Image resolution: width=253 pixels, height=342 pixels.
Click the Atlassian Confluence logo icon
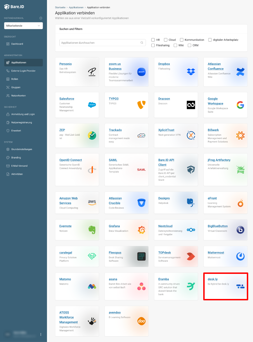pos(240,72)
